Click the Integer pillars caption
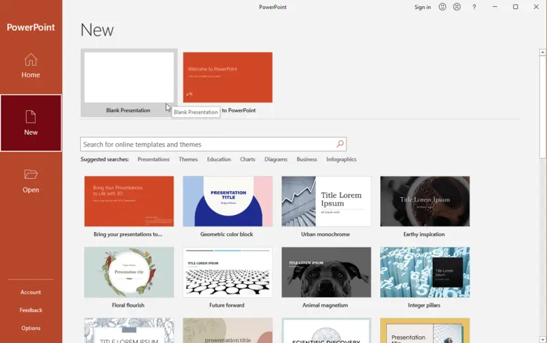 [424, 305]
